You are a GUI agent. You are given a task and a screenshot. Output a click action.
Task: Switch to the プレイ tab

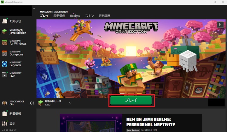pyautogui.click(x=44, y=16)
